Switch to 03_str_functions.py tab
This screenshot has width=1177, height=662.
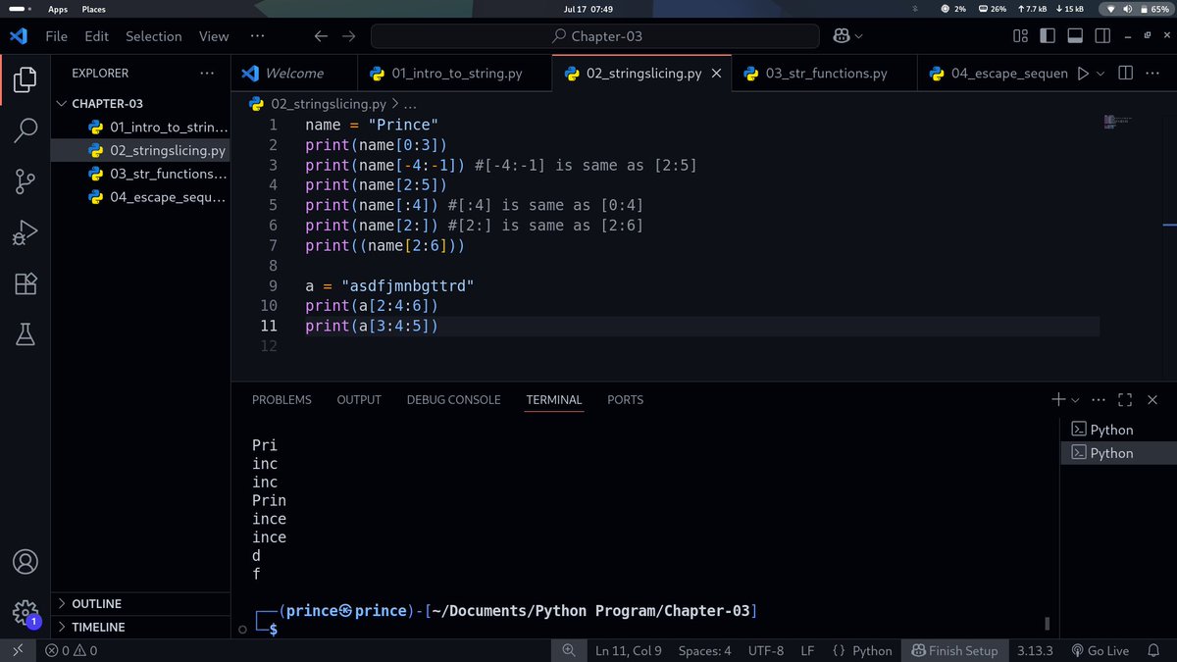point(826,74)
